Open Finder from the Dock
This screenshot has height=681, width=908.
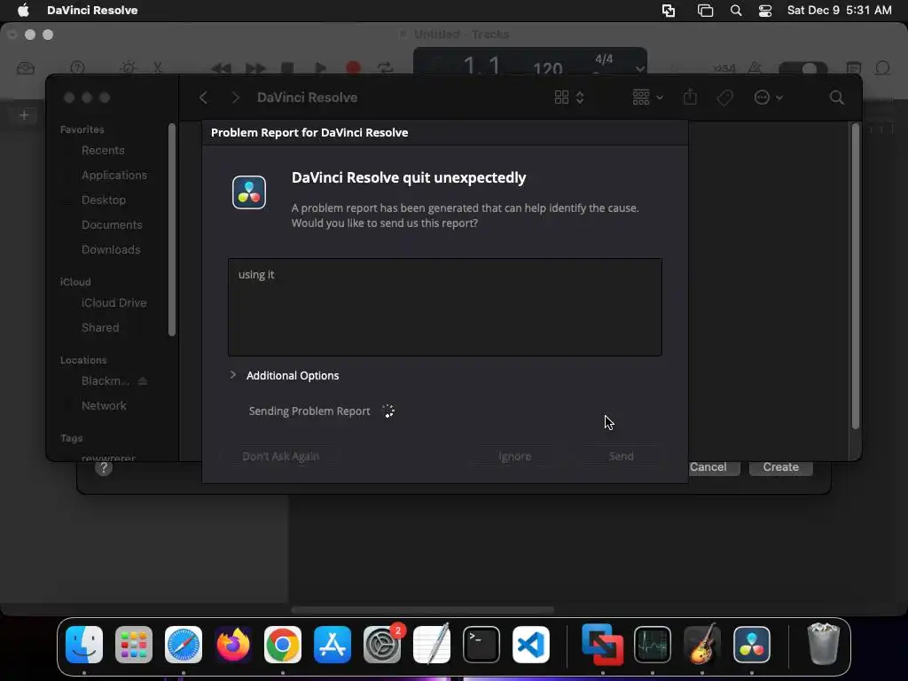point(84,644)
